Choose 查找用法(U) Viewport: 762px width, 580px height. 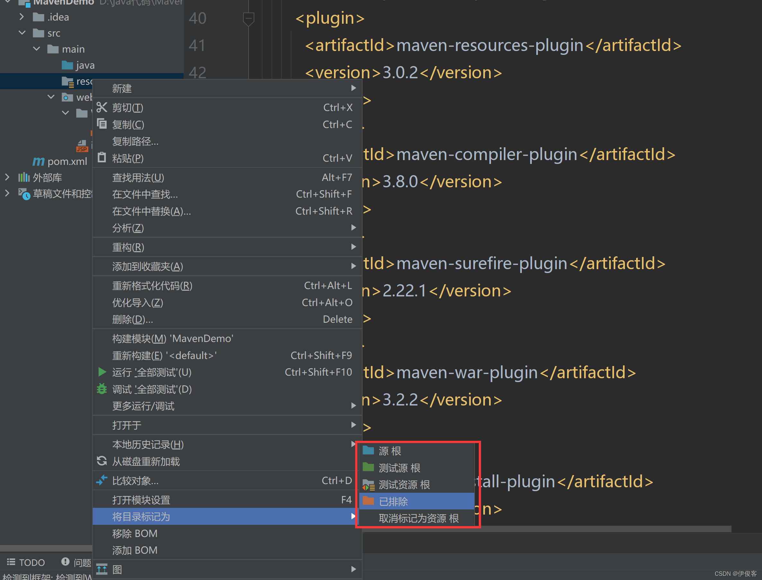227,177
